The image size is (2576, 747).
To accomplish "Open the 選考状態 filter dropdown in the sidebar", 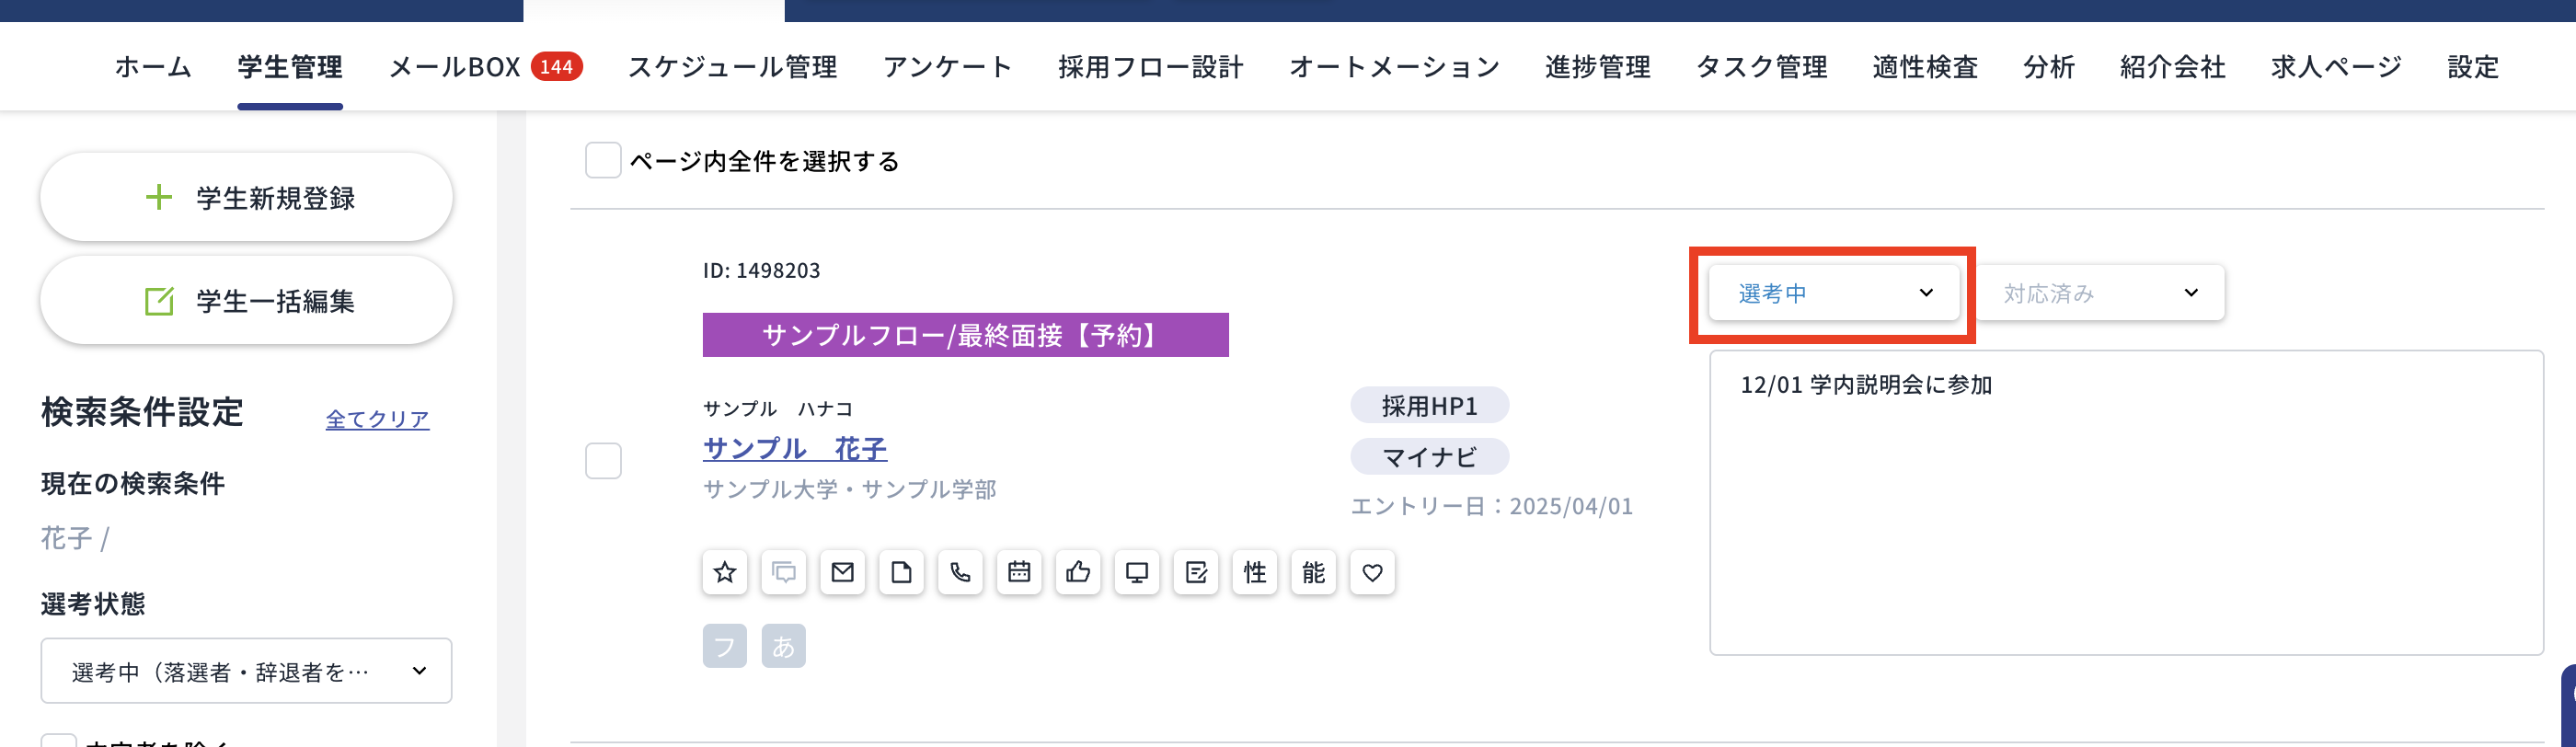I will (x=246, y=670).
